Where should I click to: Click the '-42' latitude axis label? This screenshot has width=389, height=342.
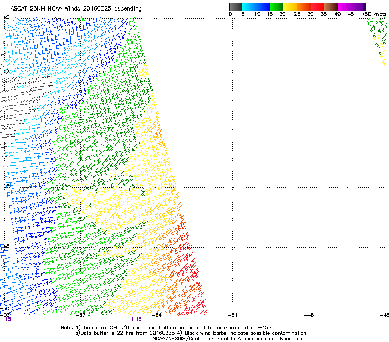(x=5, y=72)
